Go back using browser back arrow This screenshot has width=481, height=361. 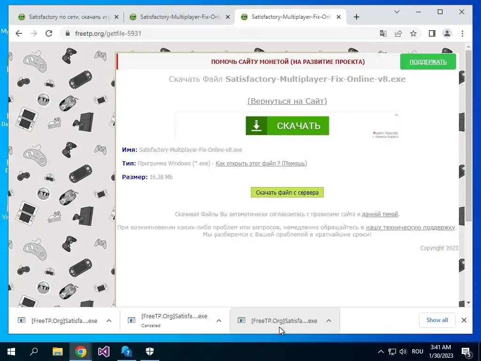pyautogui.click(x=19, y=33)
